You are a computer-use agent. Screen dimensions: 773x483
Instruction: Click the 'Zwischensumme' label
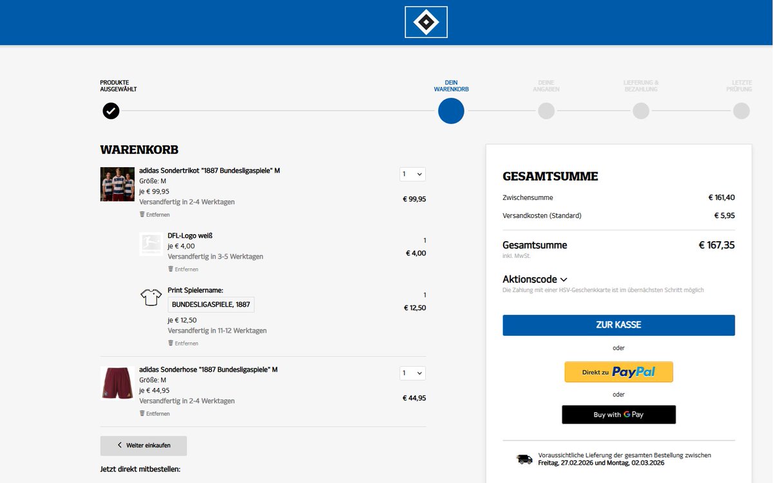[x=528, y=197]
